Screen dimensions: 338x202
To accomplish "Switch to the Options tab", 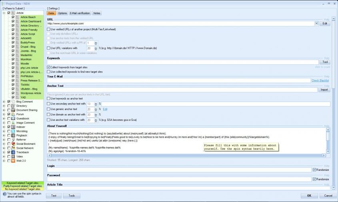I will [62, 13].
